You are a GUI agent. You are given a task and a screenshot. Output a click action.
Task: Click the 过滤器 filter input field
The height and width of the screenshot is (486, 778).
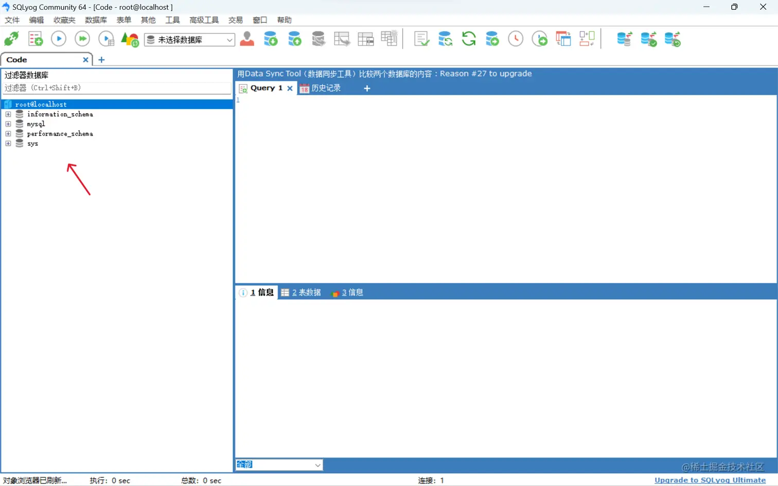[117, 88]
